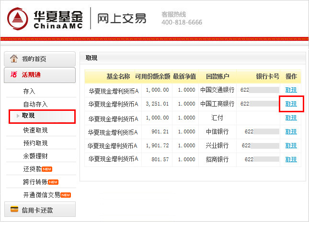Click masked card number in 兴业银行 row

(261, 146)
